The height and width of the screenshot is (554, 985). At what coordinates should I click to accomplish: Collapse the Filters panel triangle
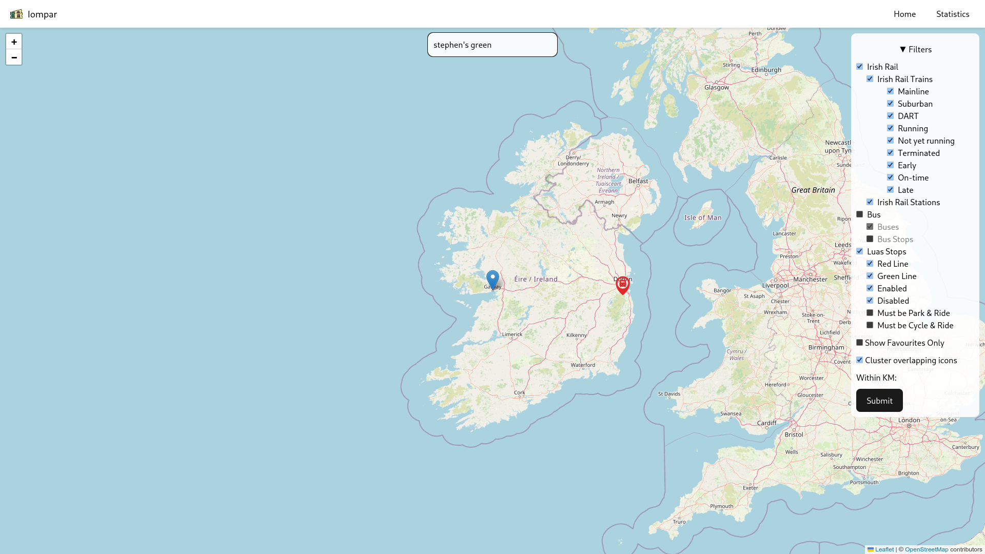(902, 50)
